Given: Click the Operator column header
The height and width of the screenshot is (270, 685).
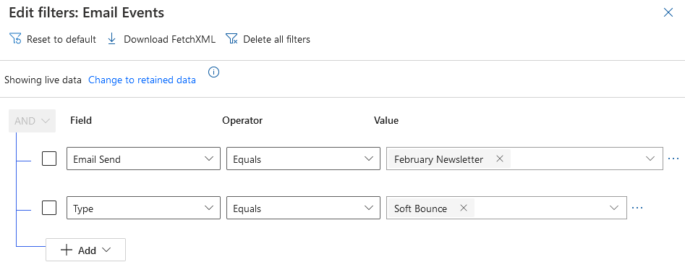Looking at the screenshot, I should 242,121.
